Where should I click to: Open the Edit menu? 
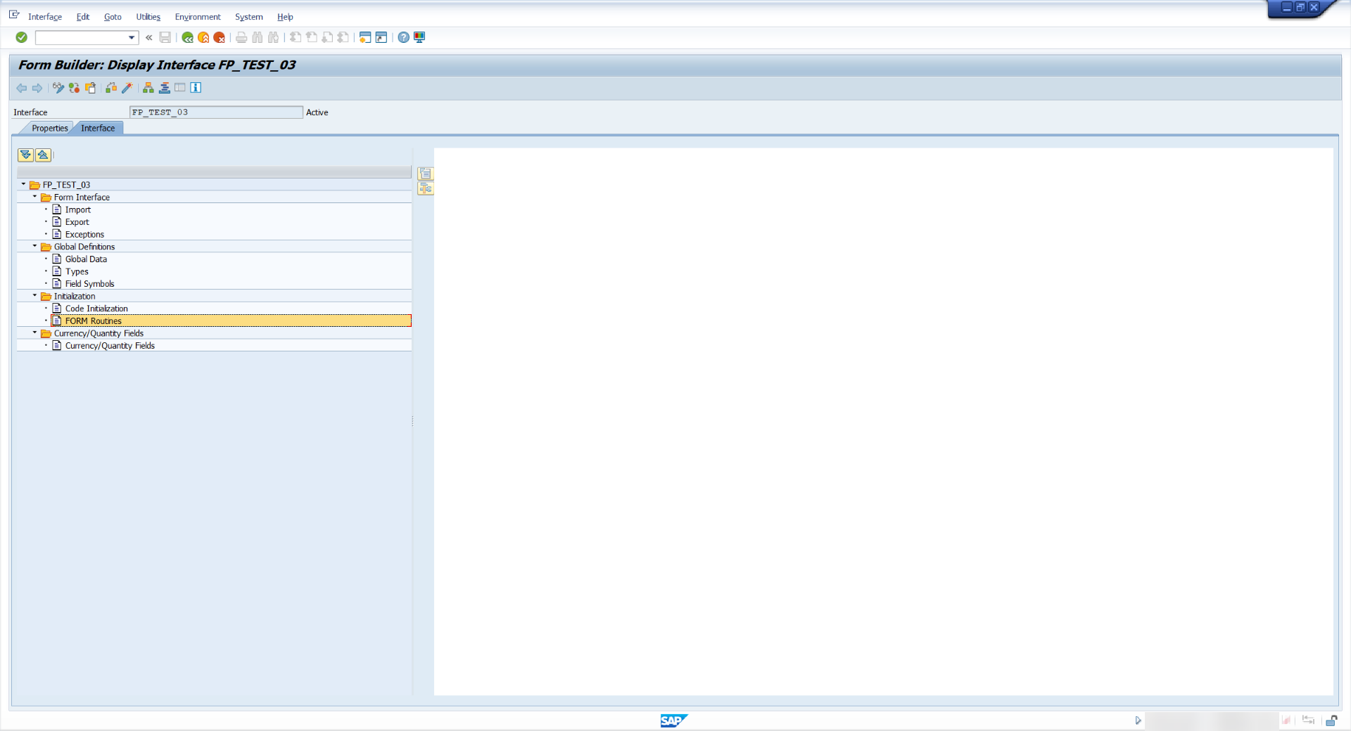pos(83,17)
